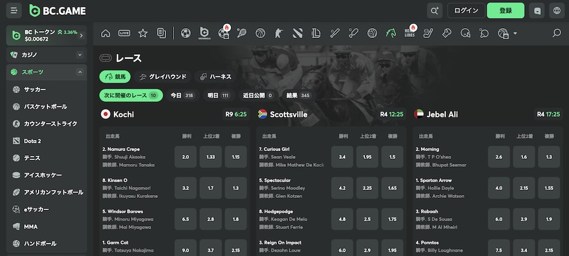Open the chat icon in header
This screenshot has width=569, height=256.
point(537,10)
